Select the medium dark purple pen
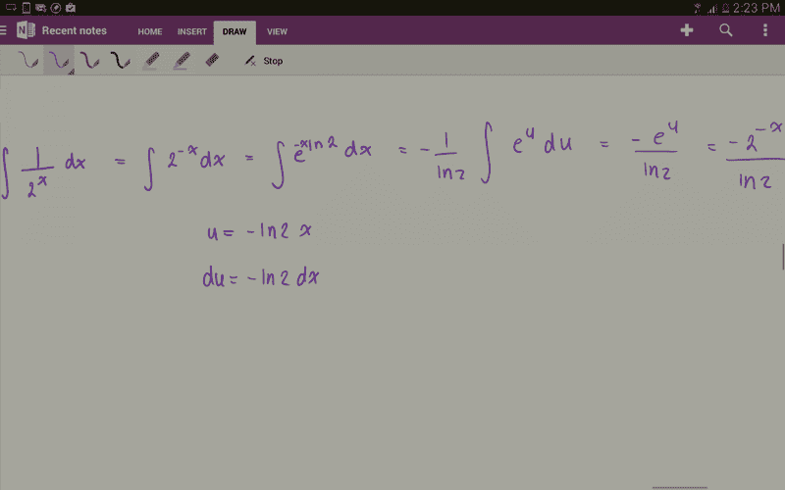785x490 pixels. pos(89,61)
